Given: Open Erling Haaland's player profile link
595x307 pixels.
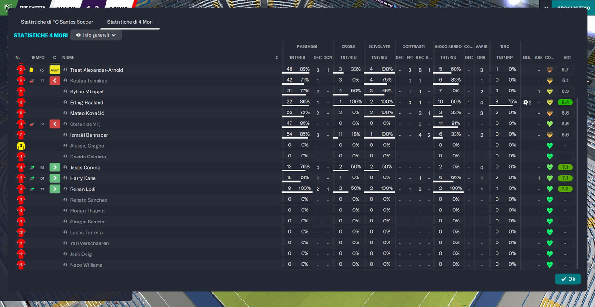Looking at the screenshot, I should [86, 103].
